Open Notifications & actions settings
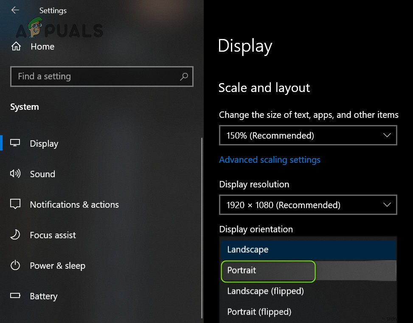Viewport: 413px width, 323px height. tap(74, 205)
